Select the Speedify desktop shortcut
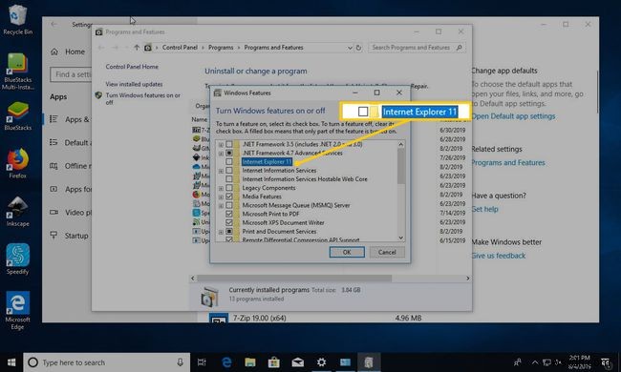Viewport: 621px width, 372px height. 17,258
